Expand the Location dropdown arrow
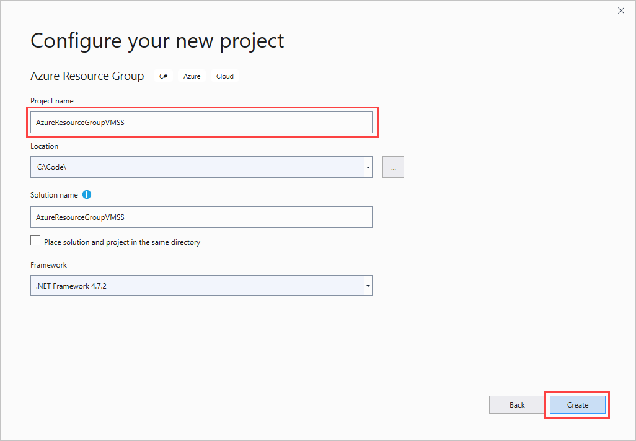 click(368, 167)
